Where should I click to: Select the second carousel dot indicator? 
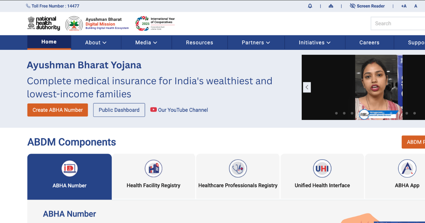tap(344, 113)
